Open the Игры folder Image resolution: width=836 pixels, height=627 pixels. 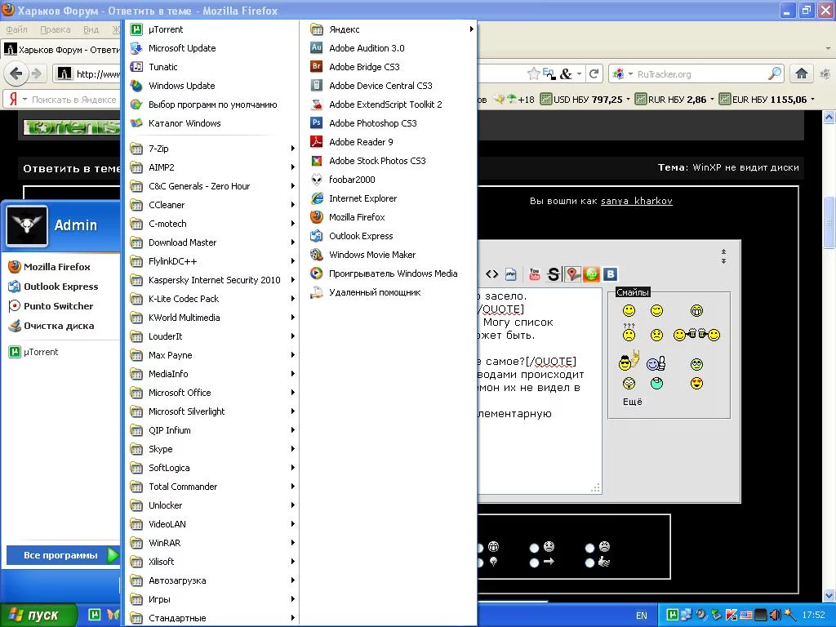(x=211, y=599)
